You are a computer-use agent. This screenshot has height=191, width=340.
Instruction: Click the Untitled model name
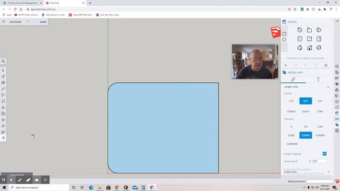[x=15, y=22]
